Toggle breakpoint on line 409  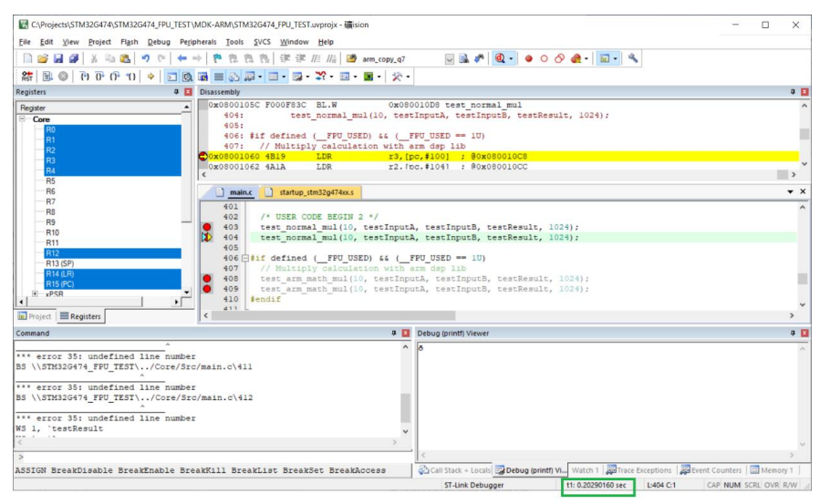coord(207,289)
